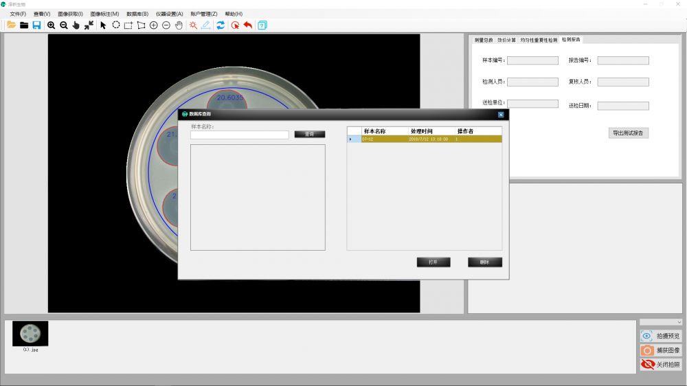The width and height of the screenshot is (687, 386).
Task: Click the help question mark toolbar icon
Action: 262,25
